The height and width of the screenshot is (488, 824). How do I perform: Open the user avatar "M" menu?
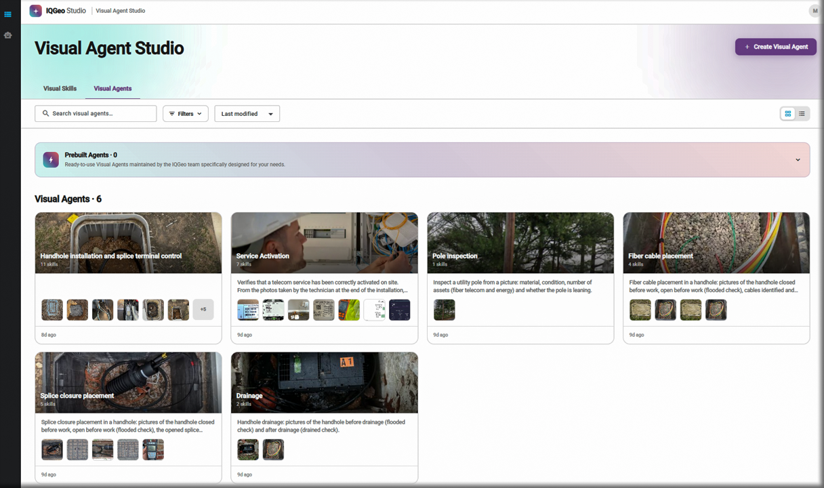pos(814,11)
